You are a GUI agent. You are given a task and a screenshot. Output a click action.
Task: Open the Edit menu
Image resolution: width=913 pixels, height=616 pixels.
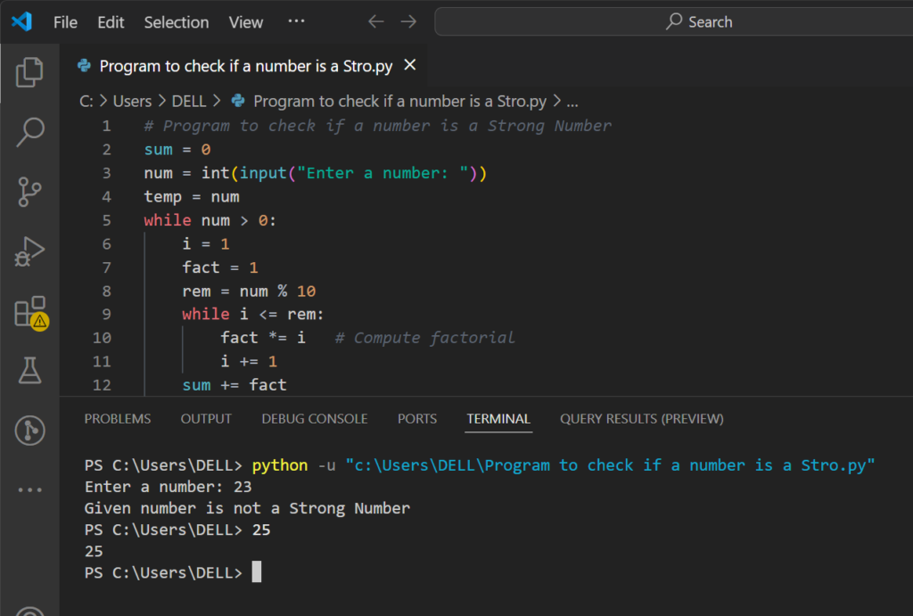coord(111,22)
